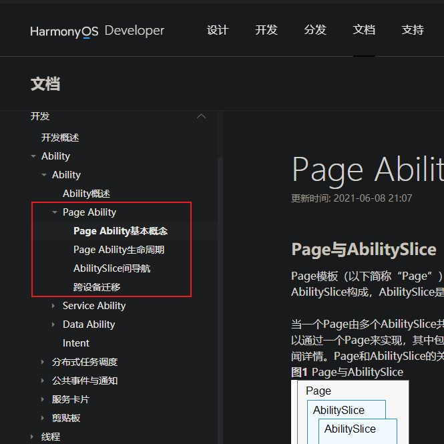The width and height of the screenshot is (444, 444).
Task: Select 剪贴板 label
Action: pos(66,418)
